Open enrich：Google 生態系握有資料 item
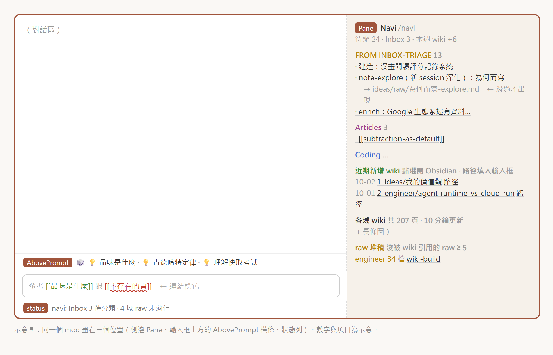Screen dimensions: 553x355 (413, 111)
